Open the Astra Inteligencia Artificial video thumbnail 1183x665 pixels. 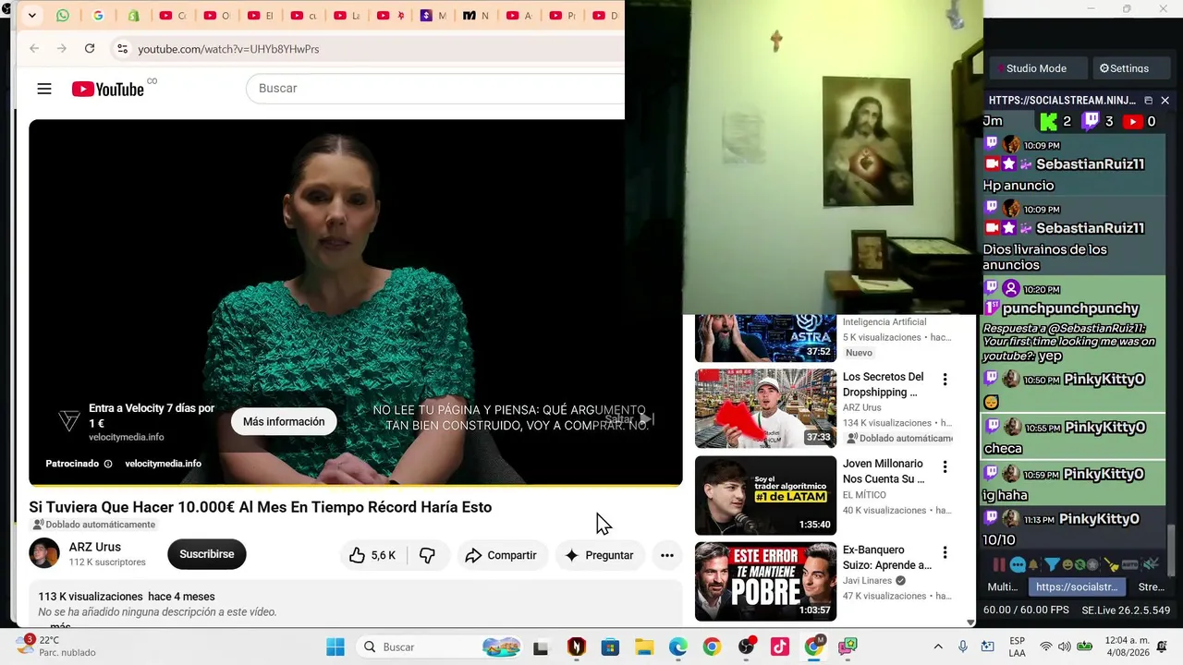765,338
